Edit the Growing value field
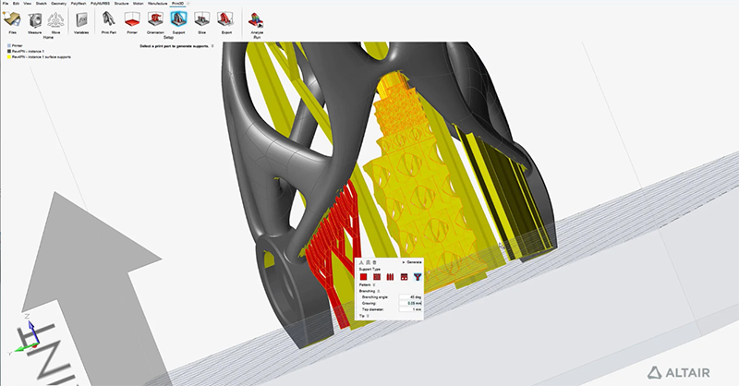This screenshot has width=739, height=386. click(410, 304)
